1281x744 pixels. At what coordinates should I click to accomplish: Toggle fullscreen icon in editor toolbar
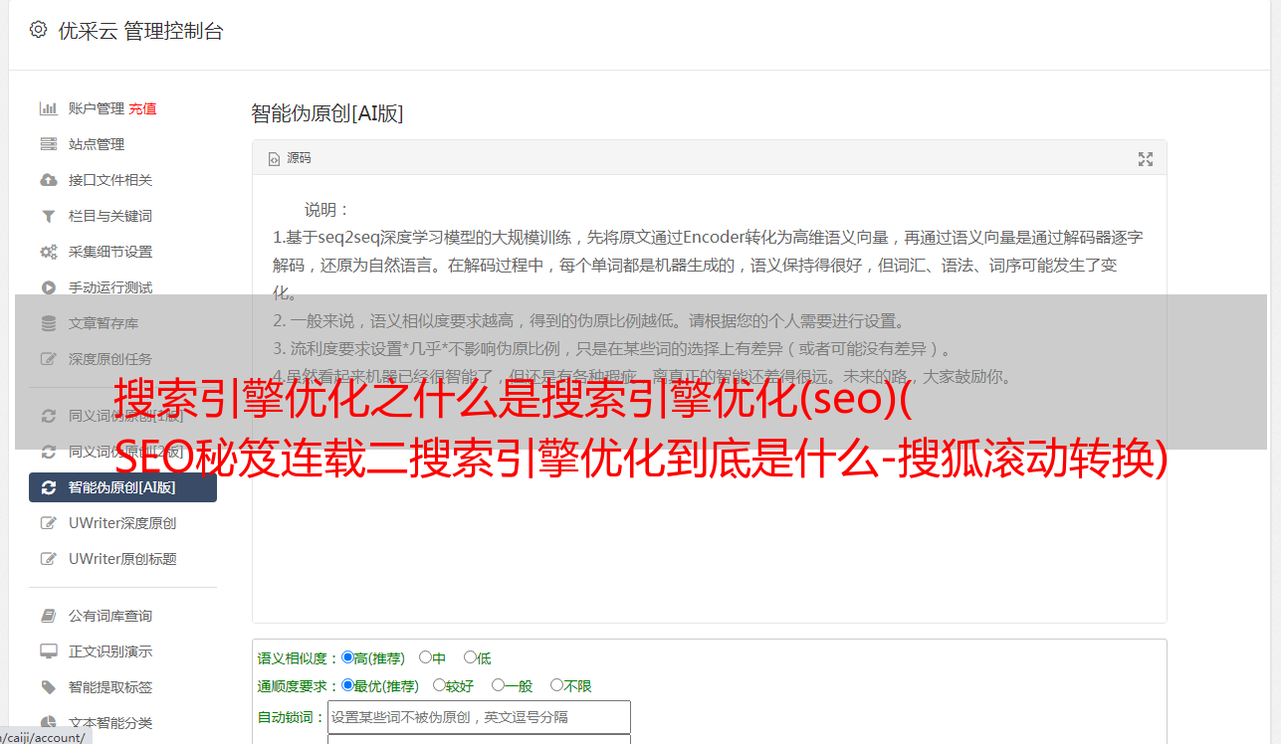[1145, 158]
